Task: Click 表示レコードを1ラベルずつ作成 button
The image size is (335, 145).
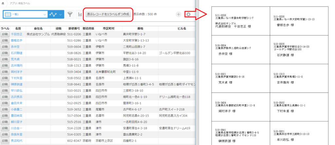Action: point(108,14)
